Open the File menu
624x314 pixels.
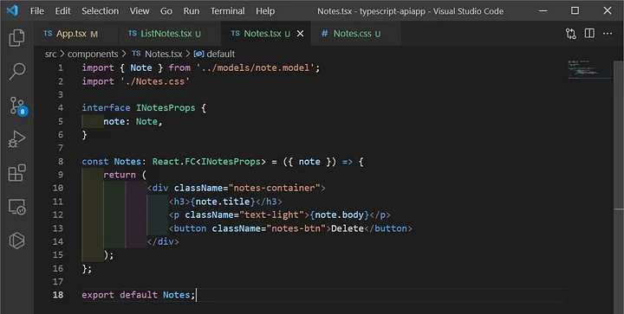[37, 11]
